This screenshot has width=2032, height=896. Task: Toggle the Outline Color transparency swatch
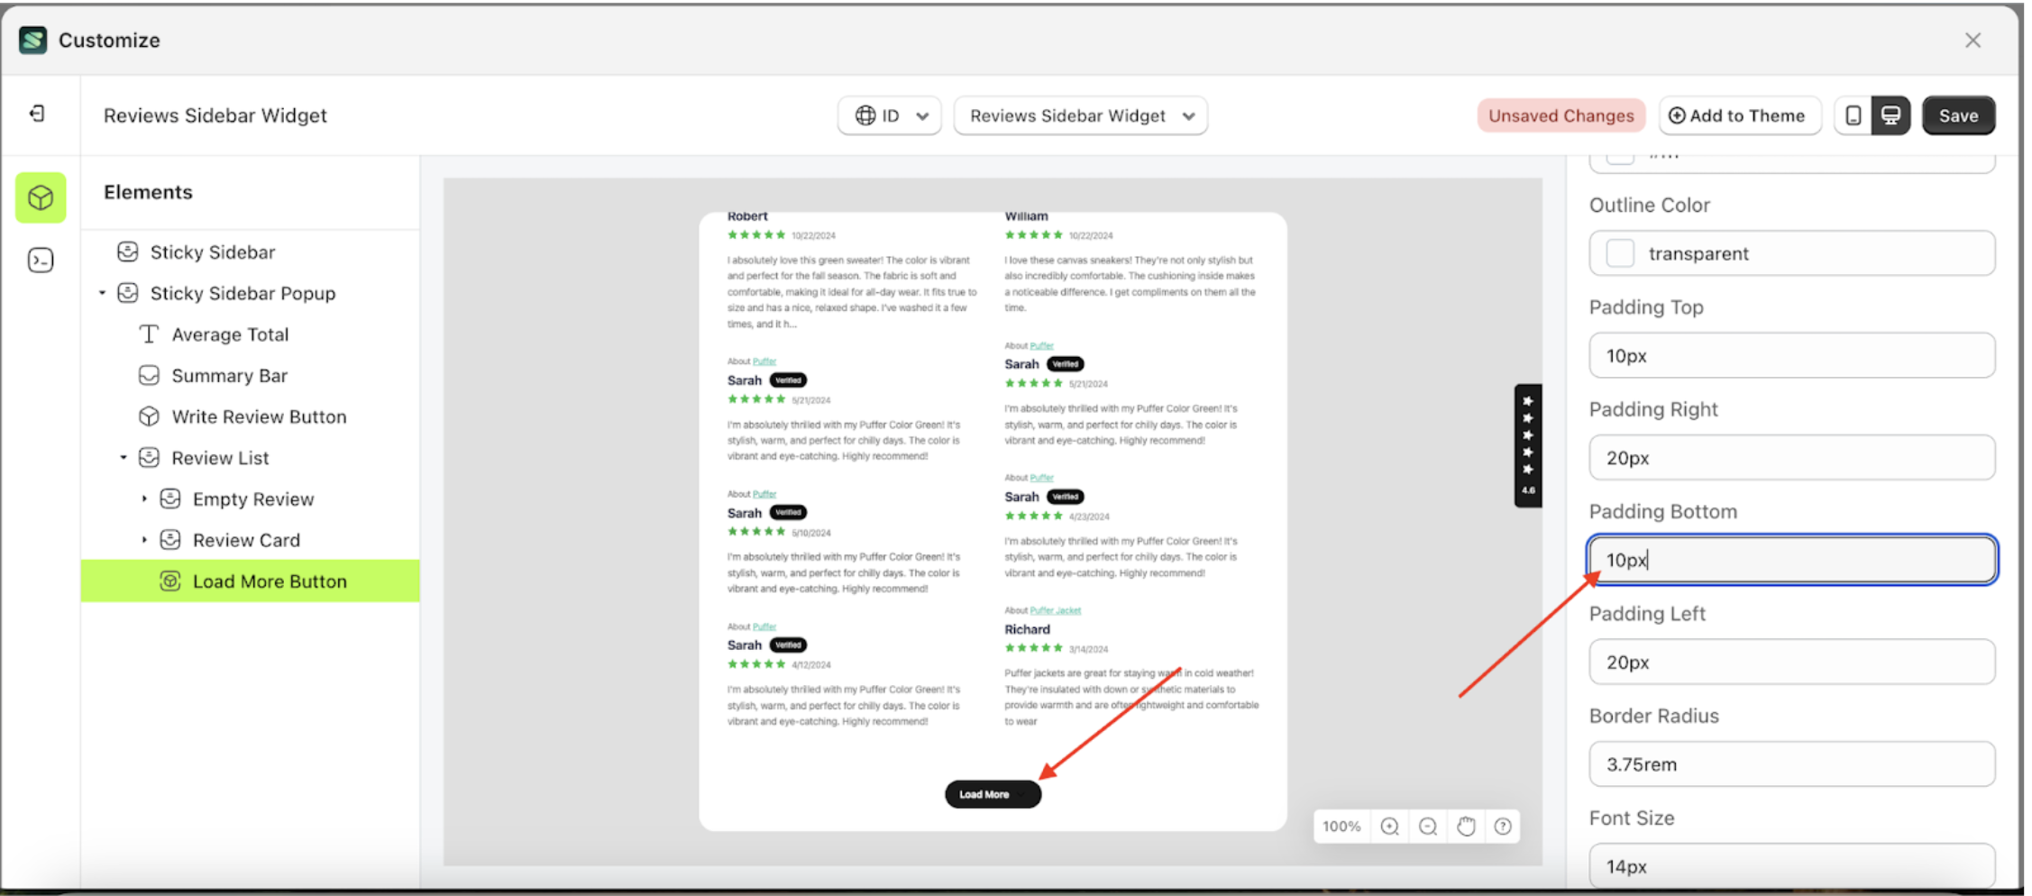pyautogui.click(x=1620, y=253)
